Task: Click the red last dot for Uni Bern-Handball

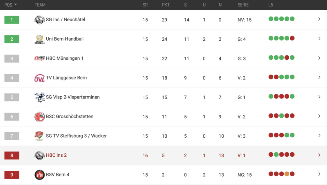Action: 292,38
